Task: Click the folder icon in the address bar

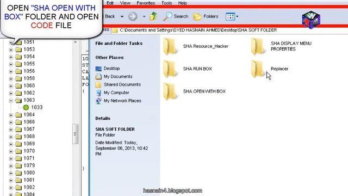Action: (x=115, y=30)
